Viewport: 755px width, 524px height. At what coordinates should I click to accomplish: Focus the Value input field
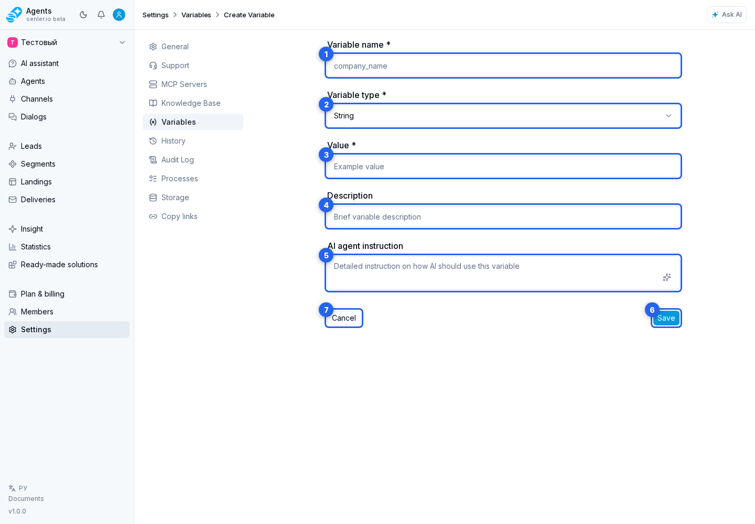pos(503,166)
